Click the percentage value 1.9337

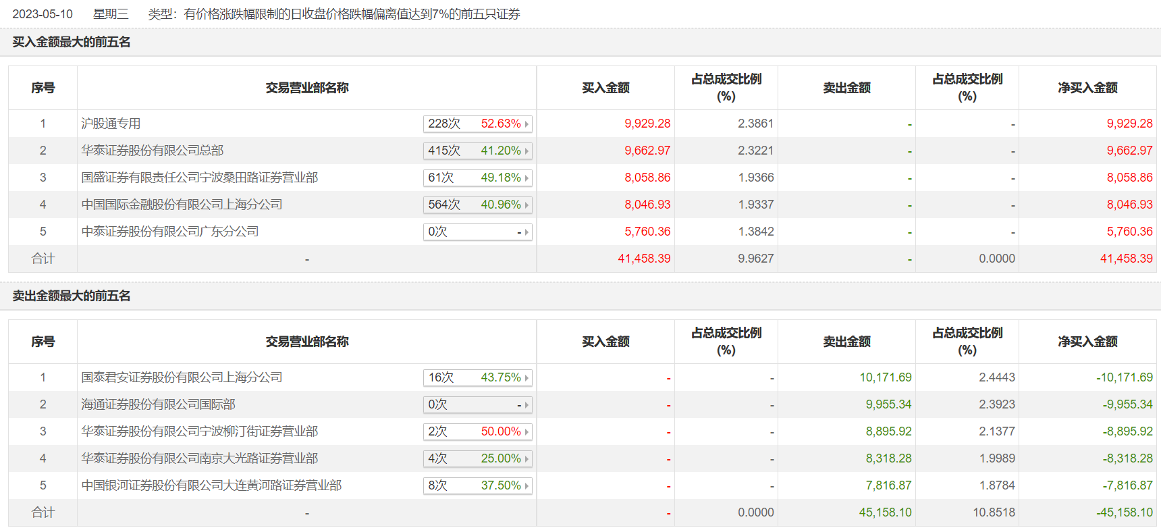tap(755, 205)
